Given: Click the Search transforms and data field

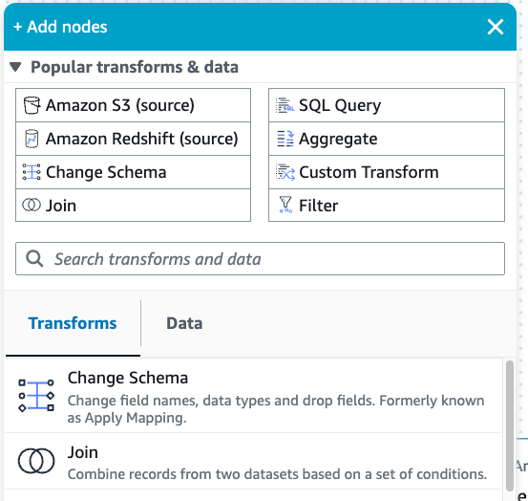Looking at the screenshot, I should click(x=260, y=258).
